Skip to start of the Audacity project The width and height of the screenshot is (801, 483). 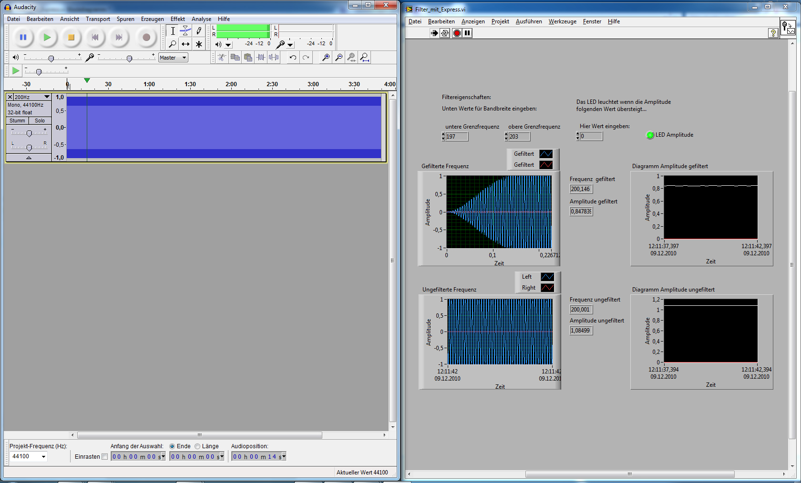pyautogui.click(x=95, y=37)
